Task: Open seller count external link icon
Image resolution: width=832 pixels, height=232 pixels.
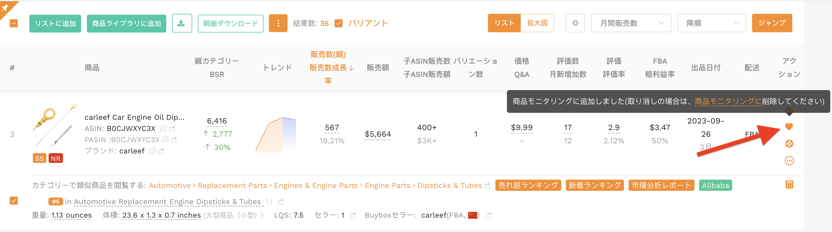Action: point(353,215)
